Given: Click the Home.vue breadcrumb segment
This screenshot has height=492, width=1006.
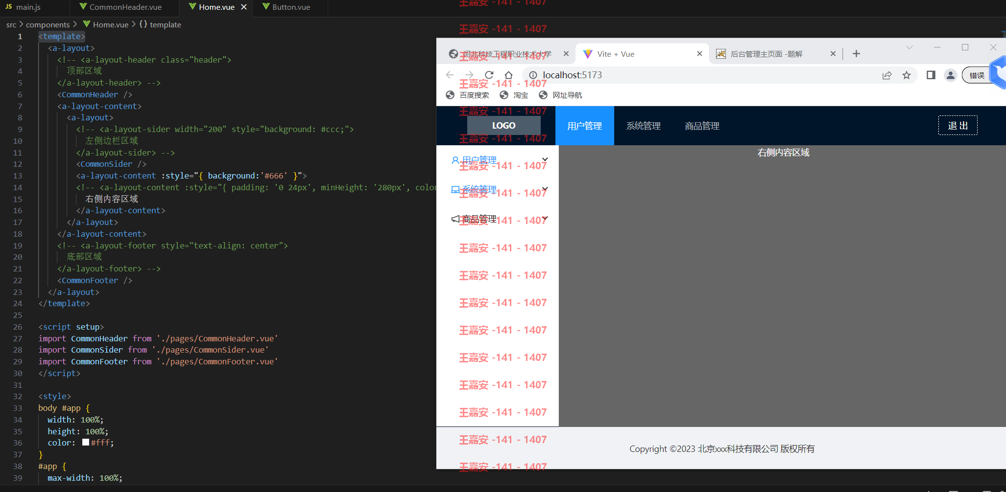Looking at the screenshot, I should [x=106, y=24].
